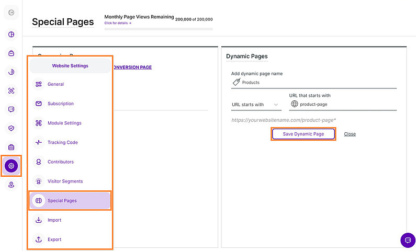Open Visitor Segments menu item

pyautogui.click(x=65, y=181)
